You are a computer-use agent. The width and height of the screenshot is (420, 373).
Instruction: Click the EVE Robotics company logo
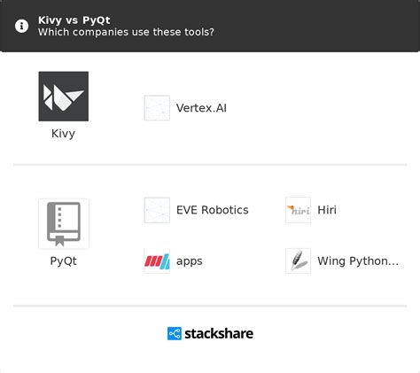tap(157, 210)
